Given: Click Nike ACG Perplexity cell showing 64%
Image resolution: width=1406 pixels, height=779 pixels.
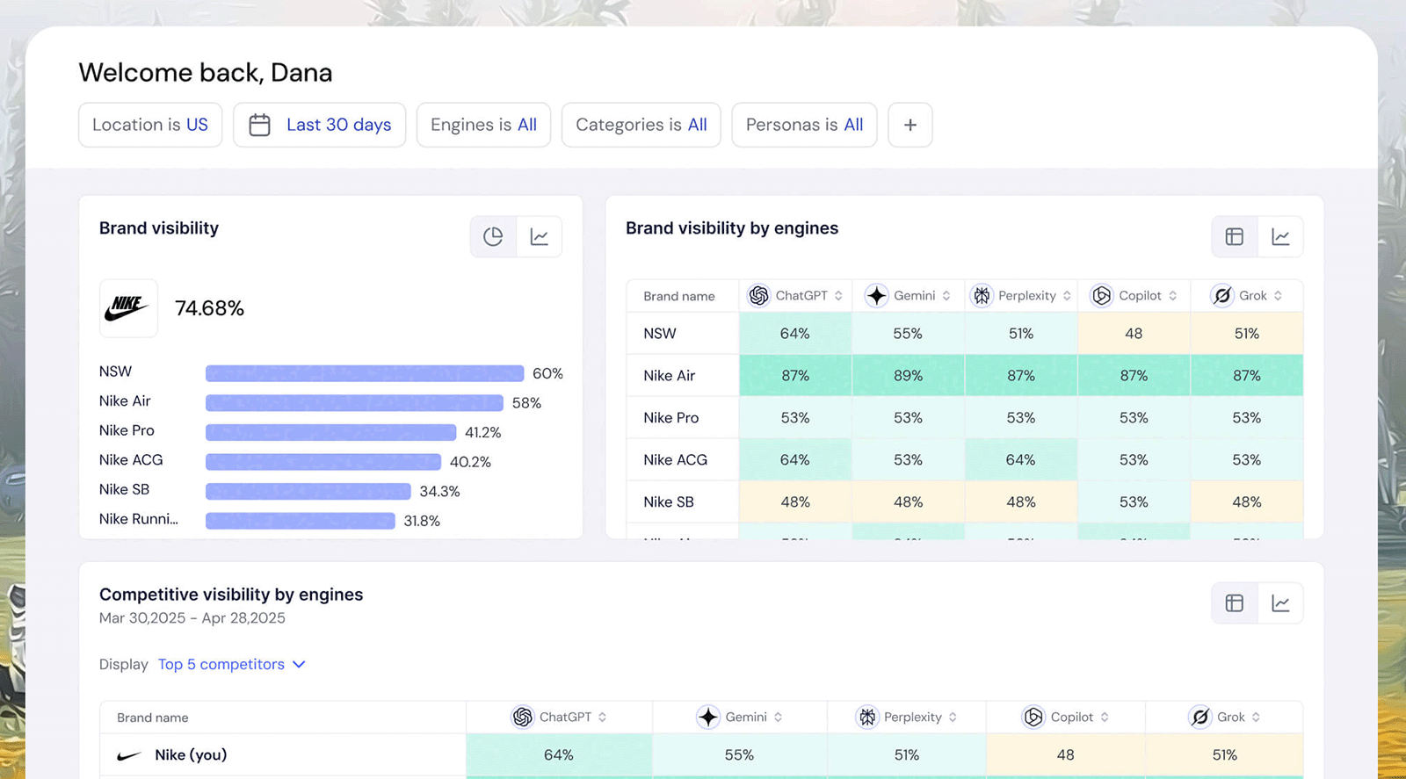Looking at the screenshot, I should (x=1020, y=460).
